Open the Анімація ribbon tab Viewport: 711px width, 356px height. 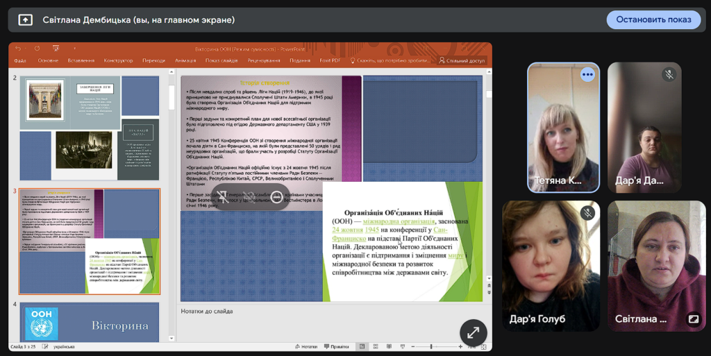click(185, 60)
